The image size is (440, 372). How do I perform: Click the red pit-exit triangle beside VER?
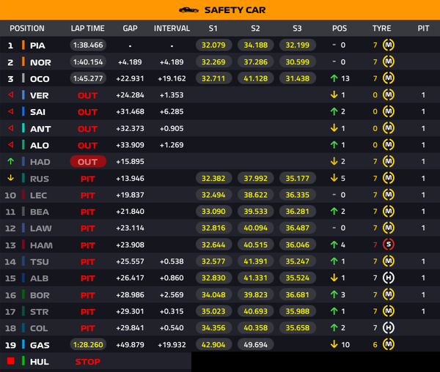click(11, 94)
